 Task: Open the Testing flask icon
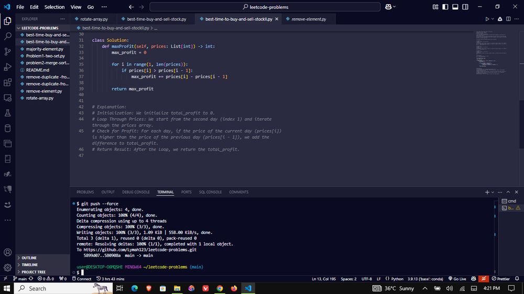(x=7, y=113)
